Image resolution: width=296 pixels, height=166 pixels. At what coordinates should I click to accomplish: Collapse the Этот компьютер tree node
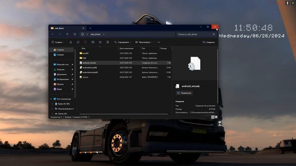51,99
